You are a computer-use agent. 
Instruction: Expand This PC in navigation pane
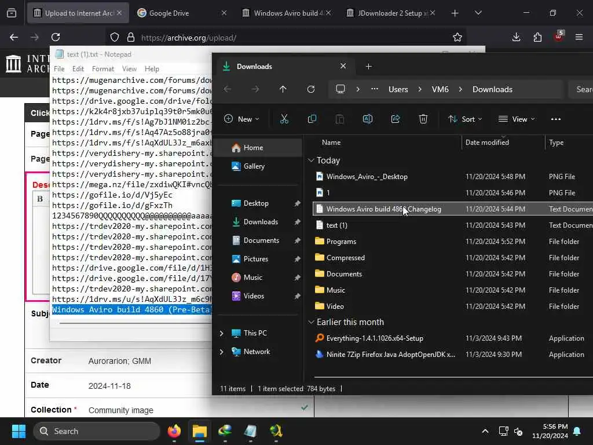(222, 333)
